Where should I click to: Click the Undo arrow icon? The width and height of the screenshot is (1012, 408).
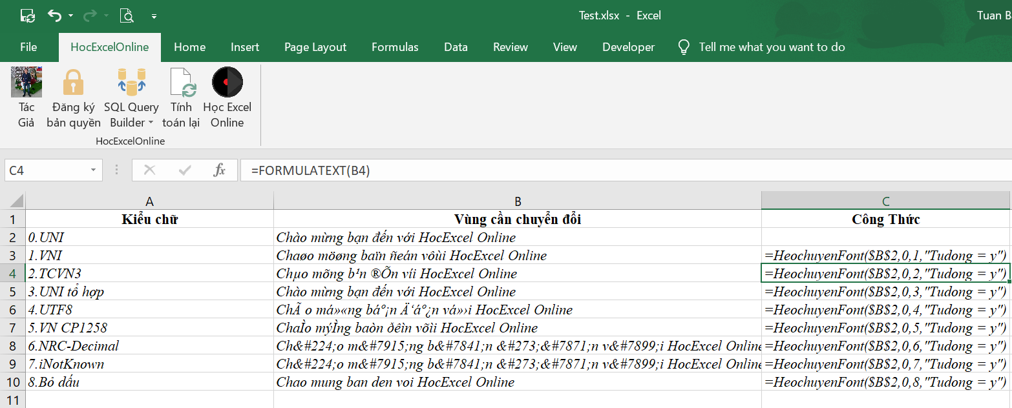click(x=54, y=15)
